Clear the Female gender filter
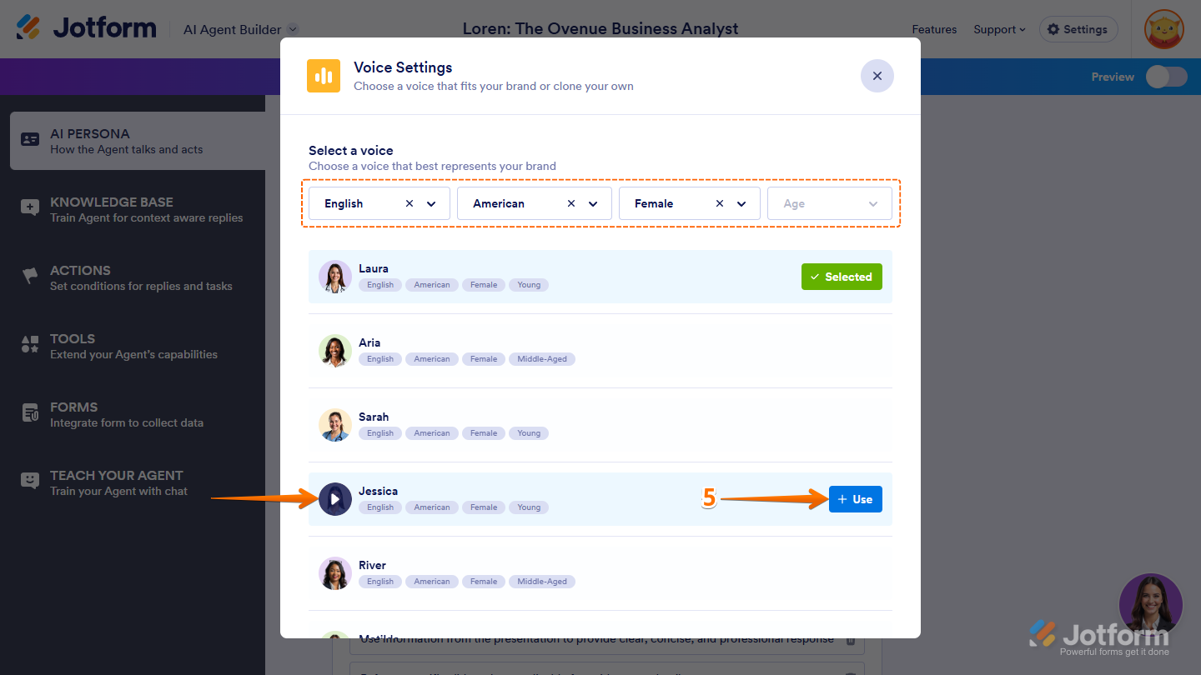 point(719,203)
